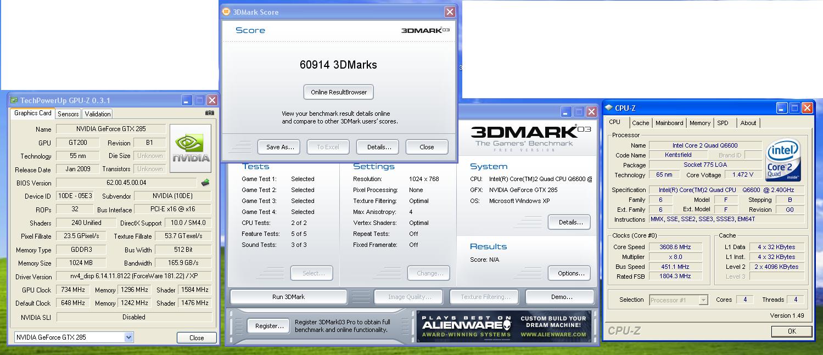Viewport: 823px width, 355px height.
Task: Click the Alienware advertisement banner
Action: pos(504,326)
